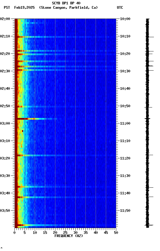The image size is (160, 251).
Task: Click the 10:00 UTC time label
Action: point(125,19)
